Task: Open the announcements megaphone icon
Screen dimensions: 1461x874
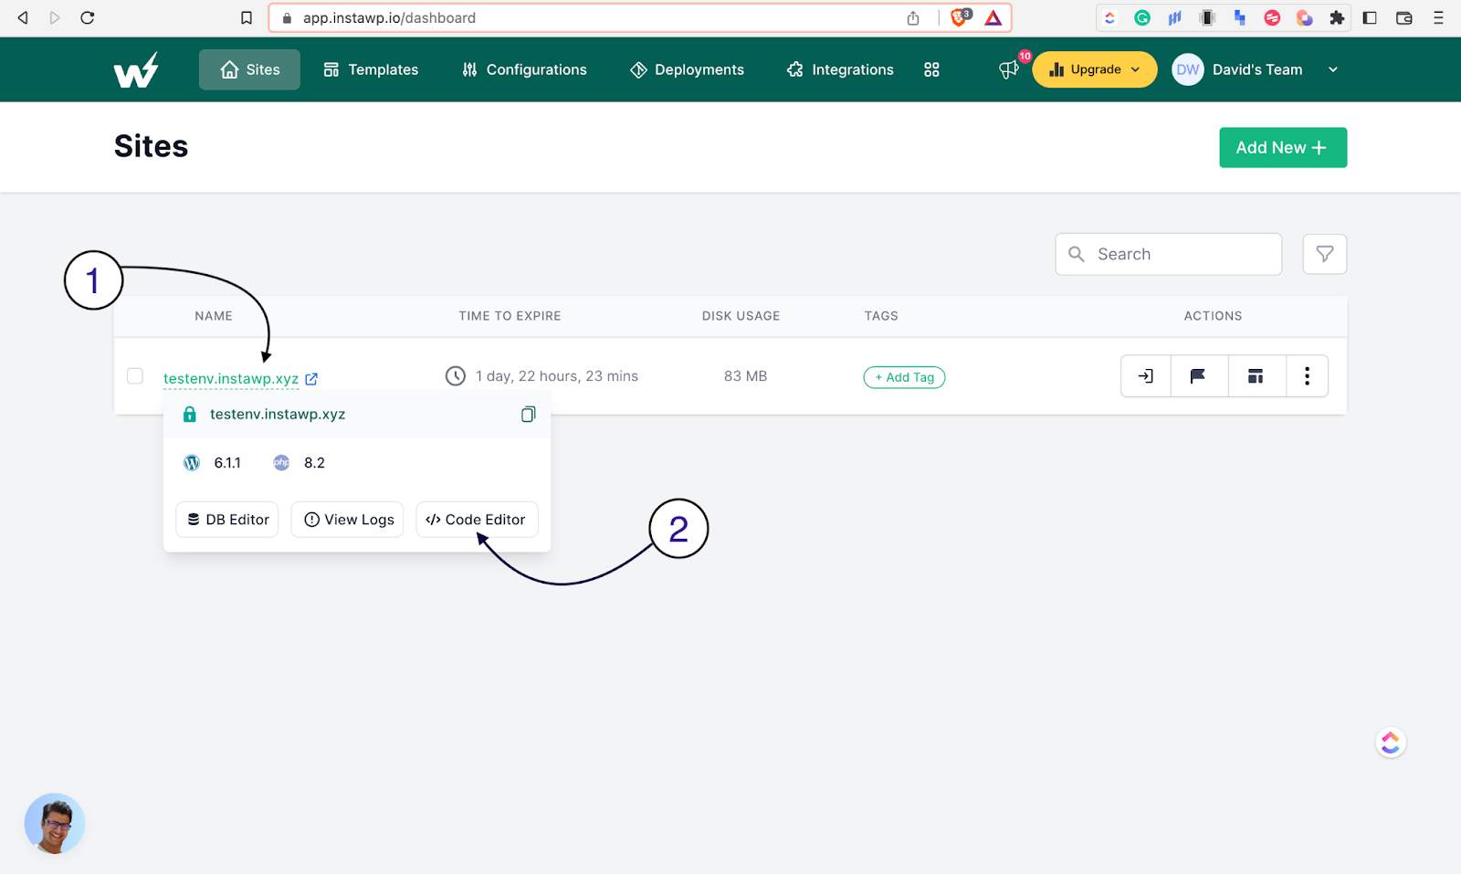Action: pos(1009,69)
